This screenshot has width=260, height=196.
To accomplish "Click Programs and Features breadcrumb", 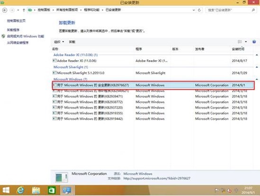I will point(91,10).
